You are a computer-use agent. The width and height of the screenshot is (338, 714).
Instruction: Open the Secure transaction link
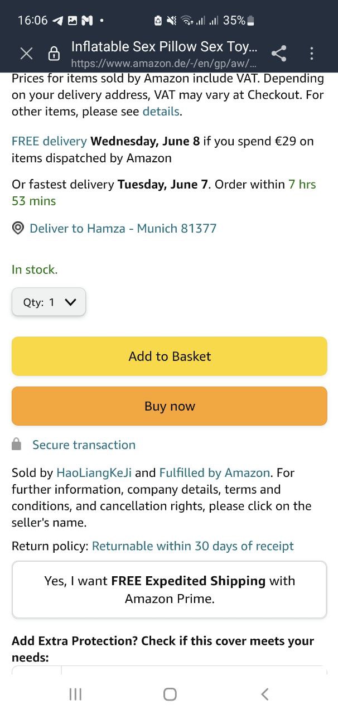(84, 445)
